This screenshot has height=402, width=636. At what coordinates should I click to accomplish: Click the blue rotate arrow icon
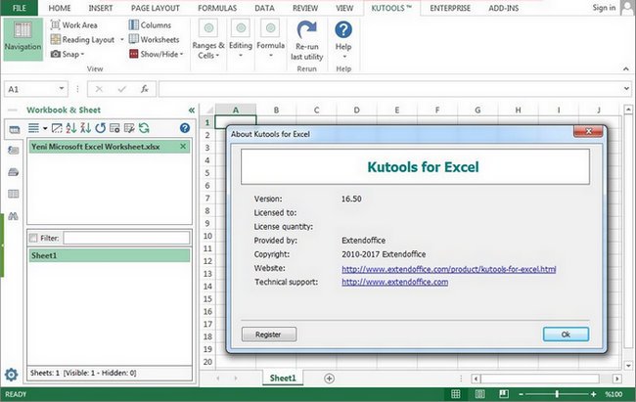[100, 128]
